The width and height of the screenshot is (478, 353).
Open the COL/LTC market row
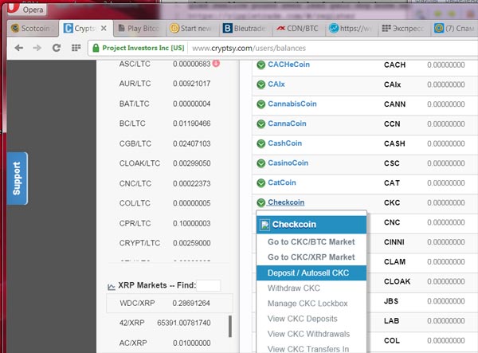click(x=165, y=203)
